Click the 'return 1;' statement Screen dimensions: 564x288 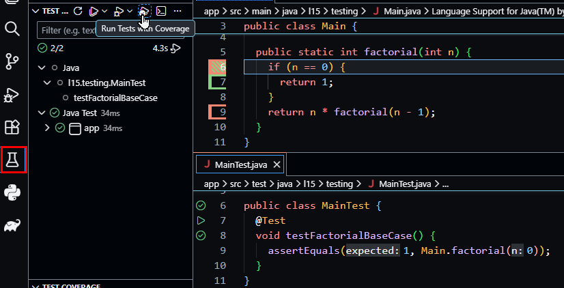coord(307,82)
